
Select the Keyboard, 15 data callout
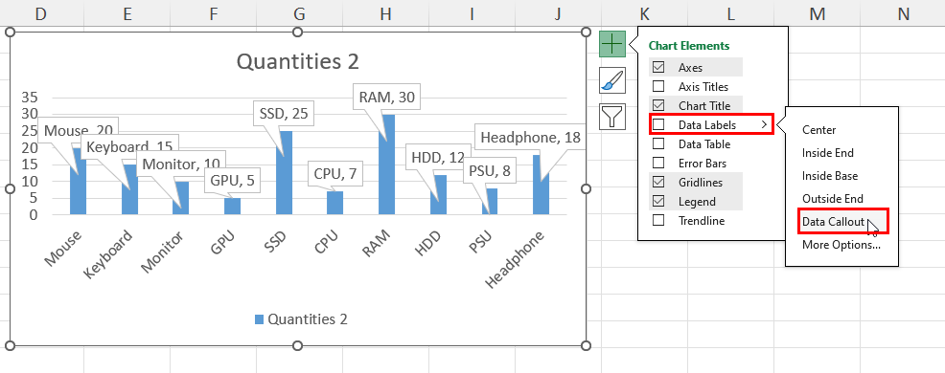tap(129, 146)
